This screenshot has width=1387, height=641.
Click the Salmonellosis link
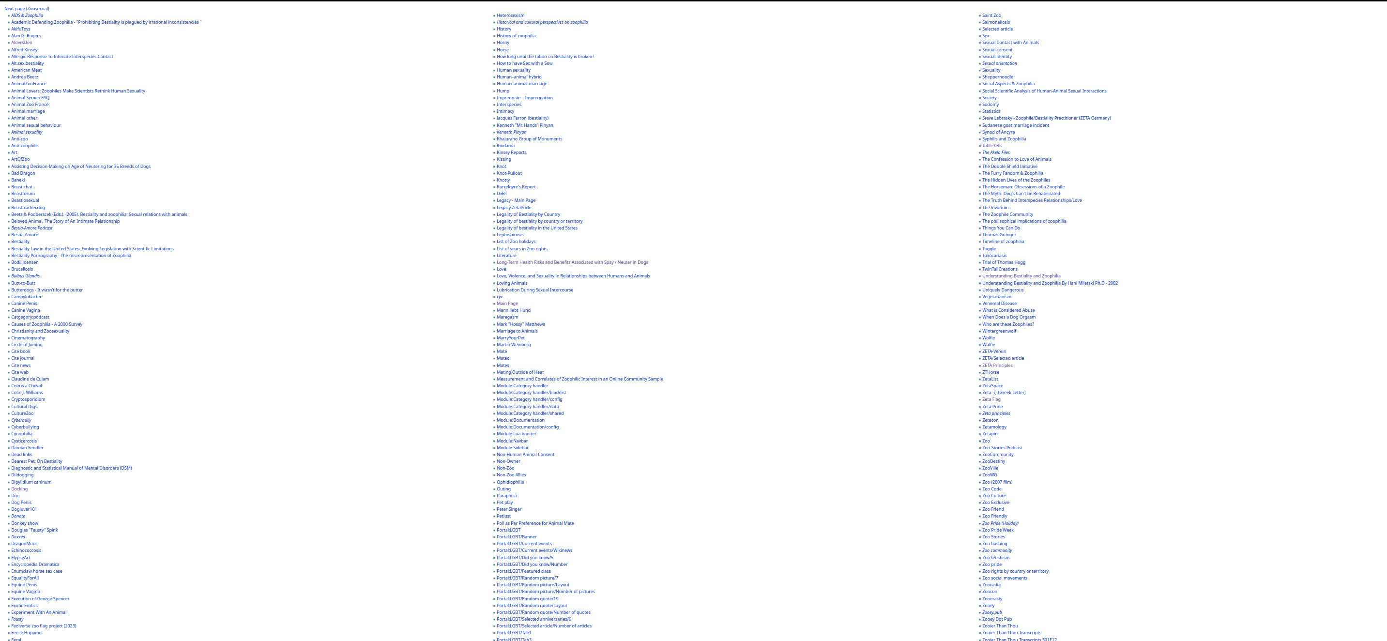click(x=995, y=22)
